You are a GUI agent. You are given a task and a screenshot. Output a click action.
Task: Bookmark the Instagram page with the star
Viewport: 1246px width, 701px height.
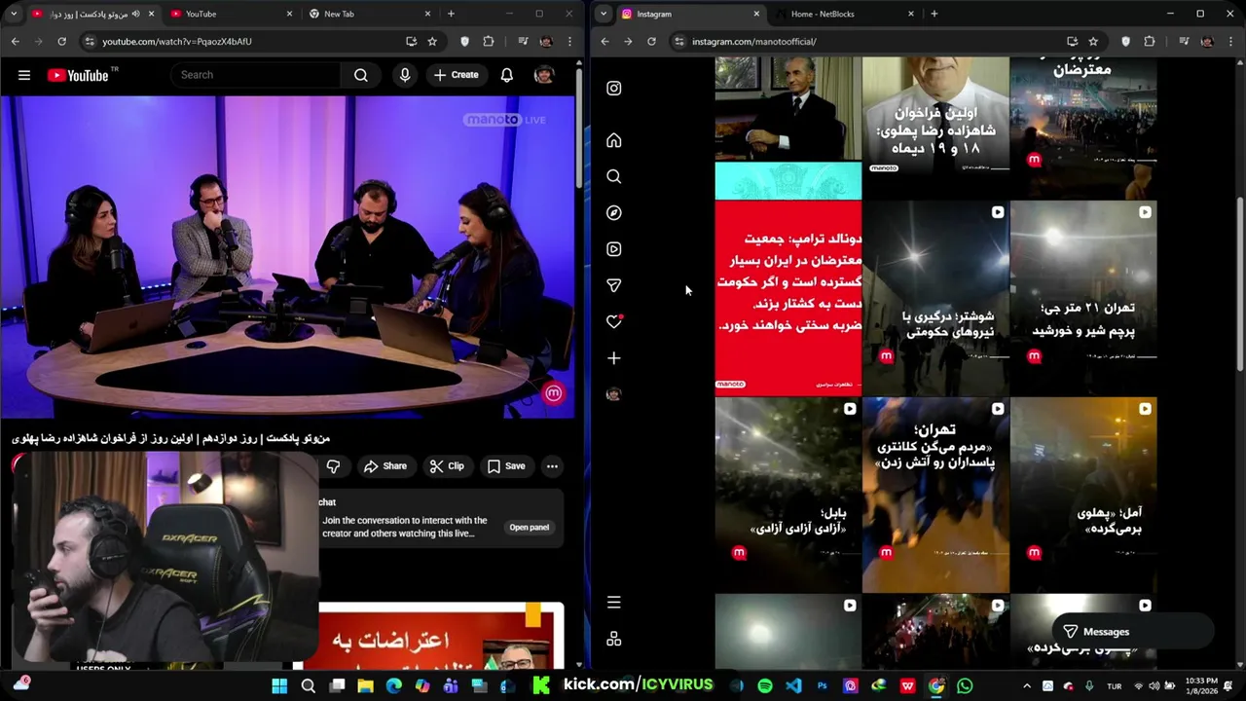pos(1093,41)
